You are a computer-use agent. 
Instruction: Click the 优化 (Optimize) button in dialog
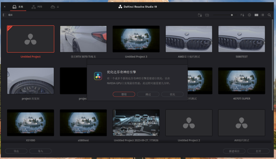pyautogui.click(x=172, y=94)
